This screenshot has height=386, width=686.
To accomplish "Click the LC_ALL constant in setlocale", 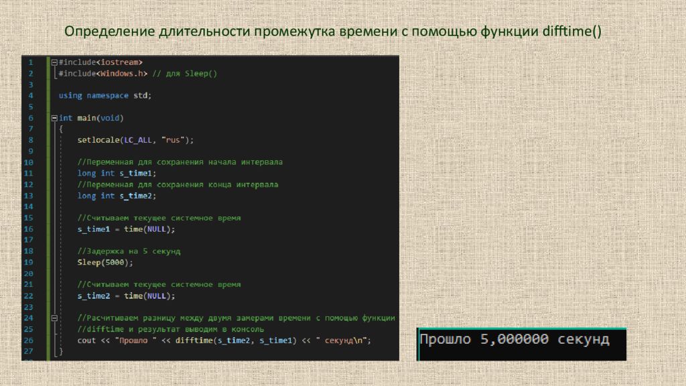I will (x=139, y=139).
